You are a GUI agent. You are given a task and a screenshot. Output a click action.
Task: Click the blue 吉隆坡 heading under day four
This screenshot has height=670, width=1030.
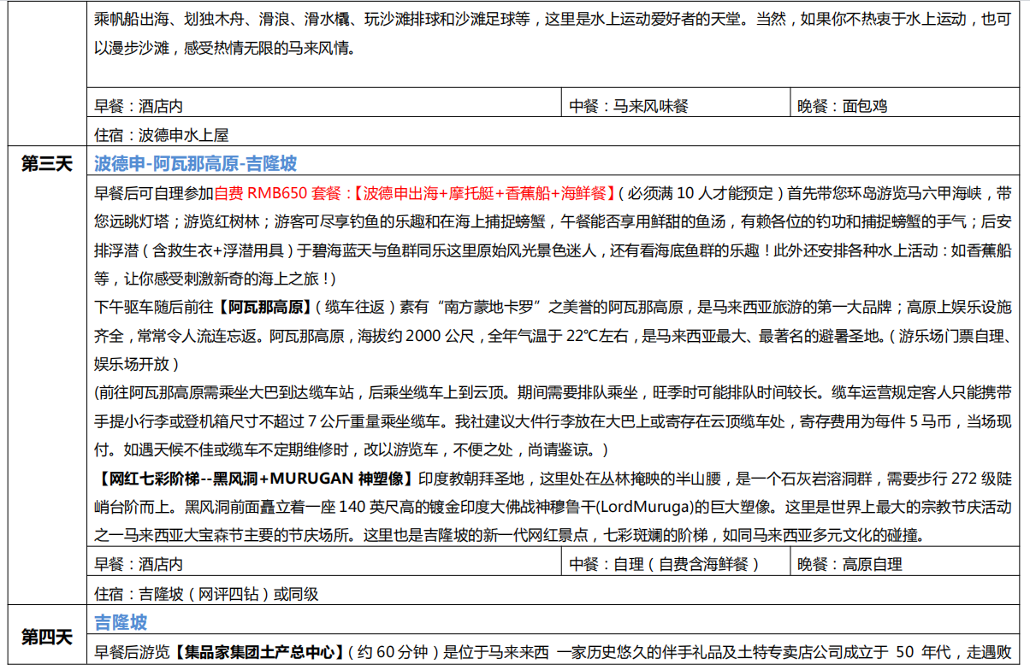pos(121,622)
